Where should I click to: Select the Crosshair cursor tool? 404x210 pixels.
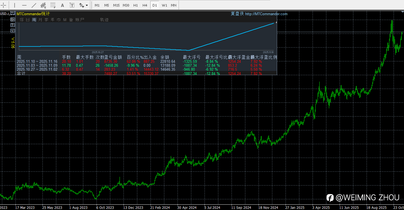click(4, 5)
